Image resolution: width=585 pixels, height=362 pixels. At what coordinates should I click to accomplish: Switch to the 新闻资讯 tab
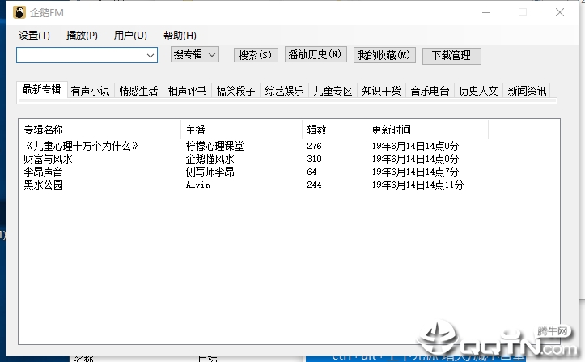527,91
